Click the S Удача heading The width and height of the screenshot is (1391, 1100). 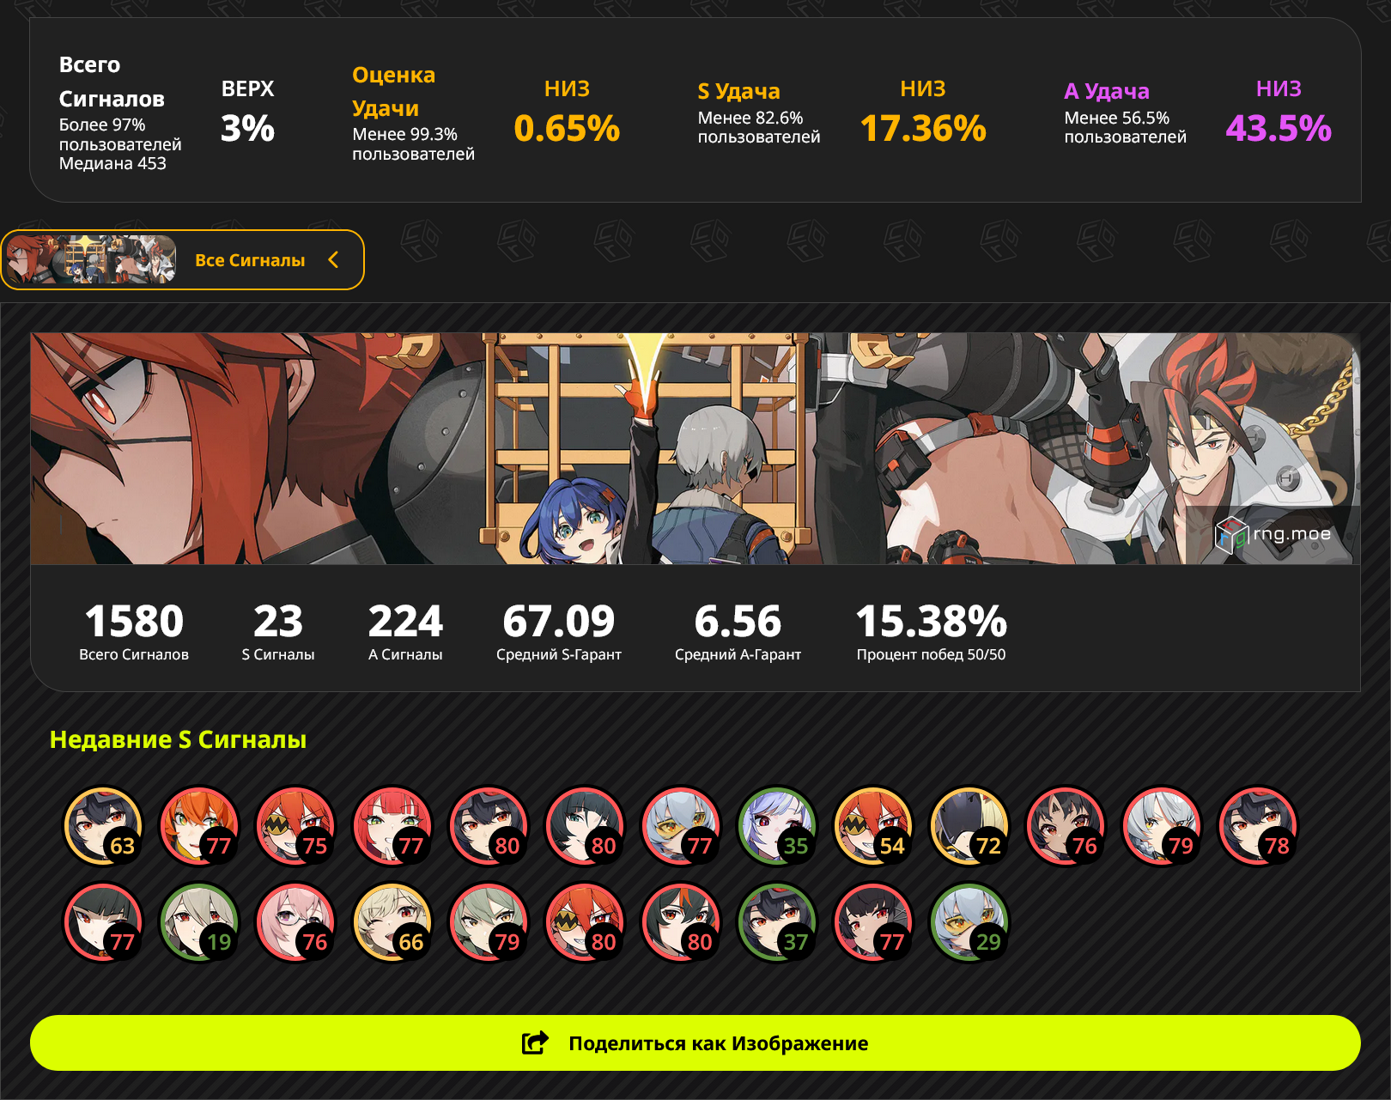click(x=738, y=91)
